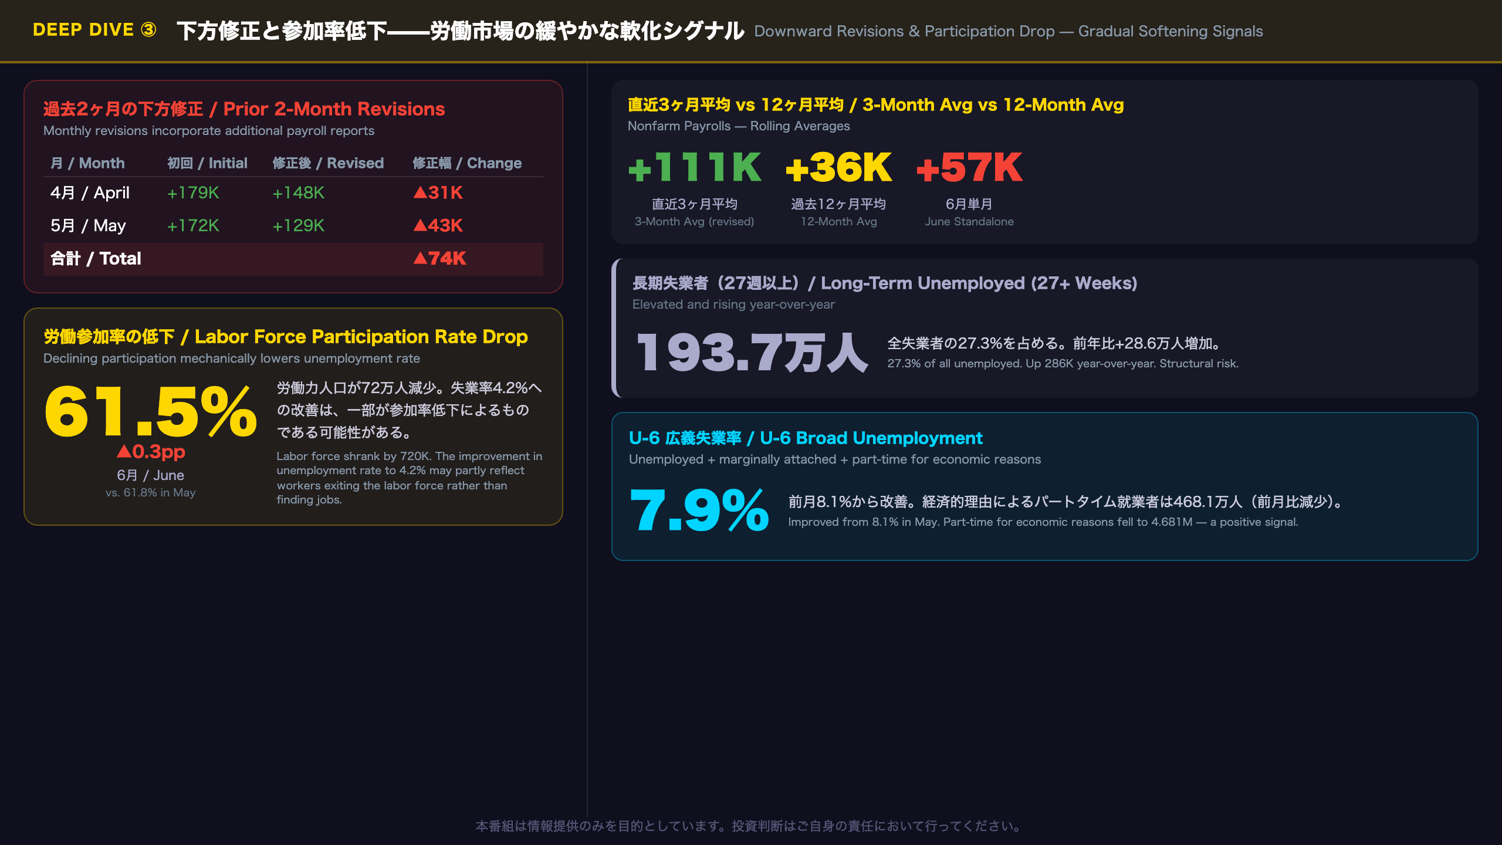This screenshot has width=1502, height=845.
Task: Click the '4月 / April' row label
Action: point(90,192)
